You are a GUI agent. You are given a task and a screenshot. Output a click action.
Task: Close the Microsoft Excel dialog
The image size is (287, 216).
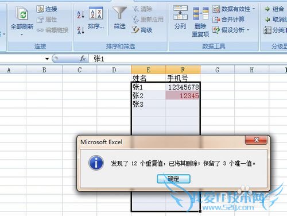256,140
